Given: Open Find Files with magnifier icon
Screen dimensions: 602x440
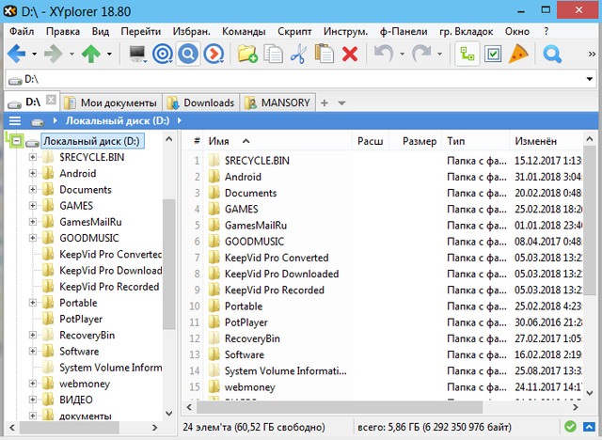Looking at the screenshot, I should tap(552, 54).
